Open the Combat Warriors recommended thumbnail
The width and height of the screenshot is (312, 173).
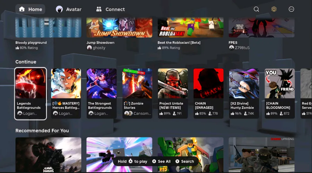click(48, 155)
